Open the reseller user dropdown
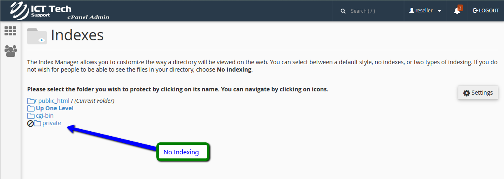This screenshot has width=504, height=179. click(x=425, y=11)
